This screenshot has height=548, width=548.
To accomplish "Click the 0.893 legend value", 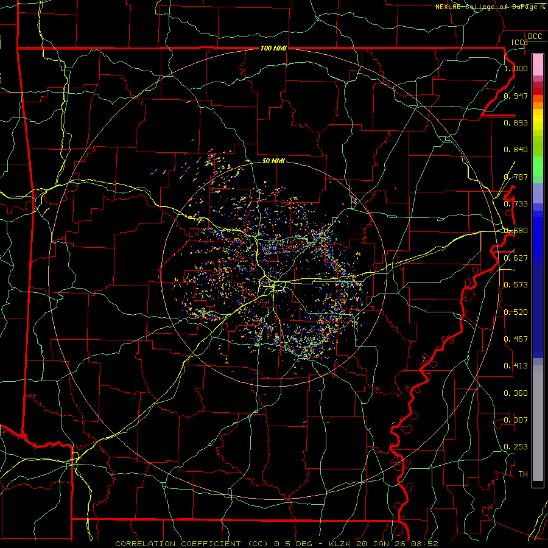I will 516,122.
